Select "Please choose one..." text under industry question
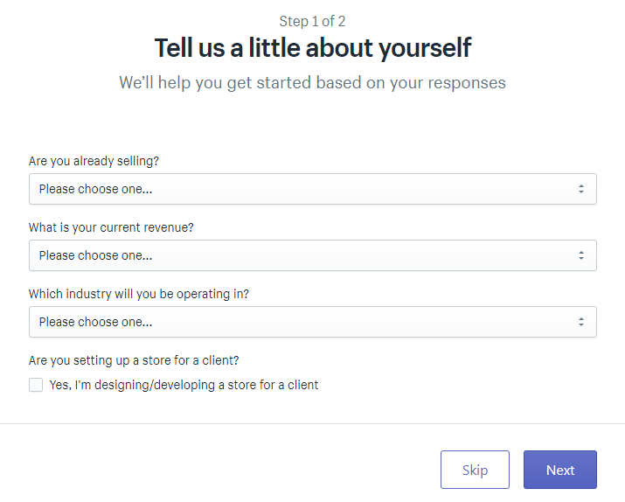Screen dimensions: 625x502 [95, 322]
